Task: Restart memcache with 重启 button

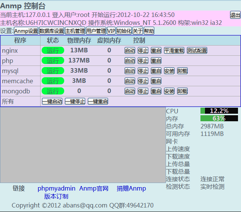Action: click(x=156, y=81)
